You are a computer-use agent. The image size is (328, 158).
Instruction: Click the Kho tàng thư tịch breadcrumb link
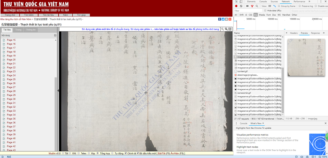[16, 20]
